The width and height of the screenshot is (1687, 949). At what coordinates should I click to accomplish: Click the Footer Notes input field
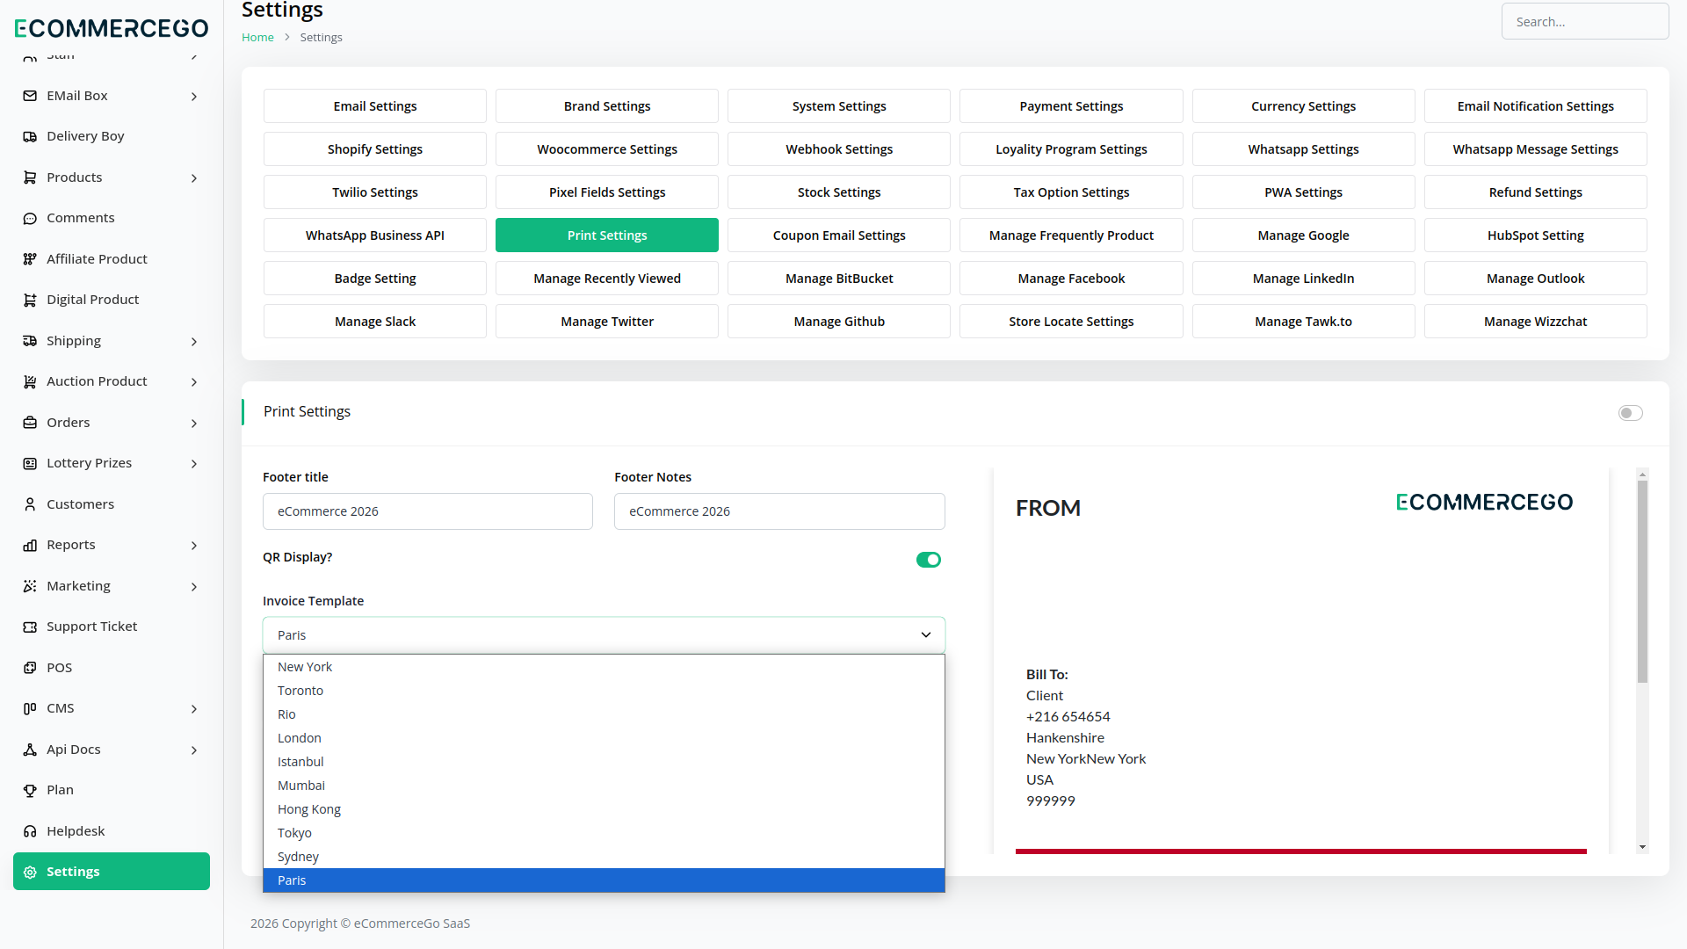click(779, 511)
